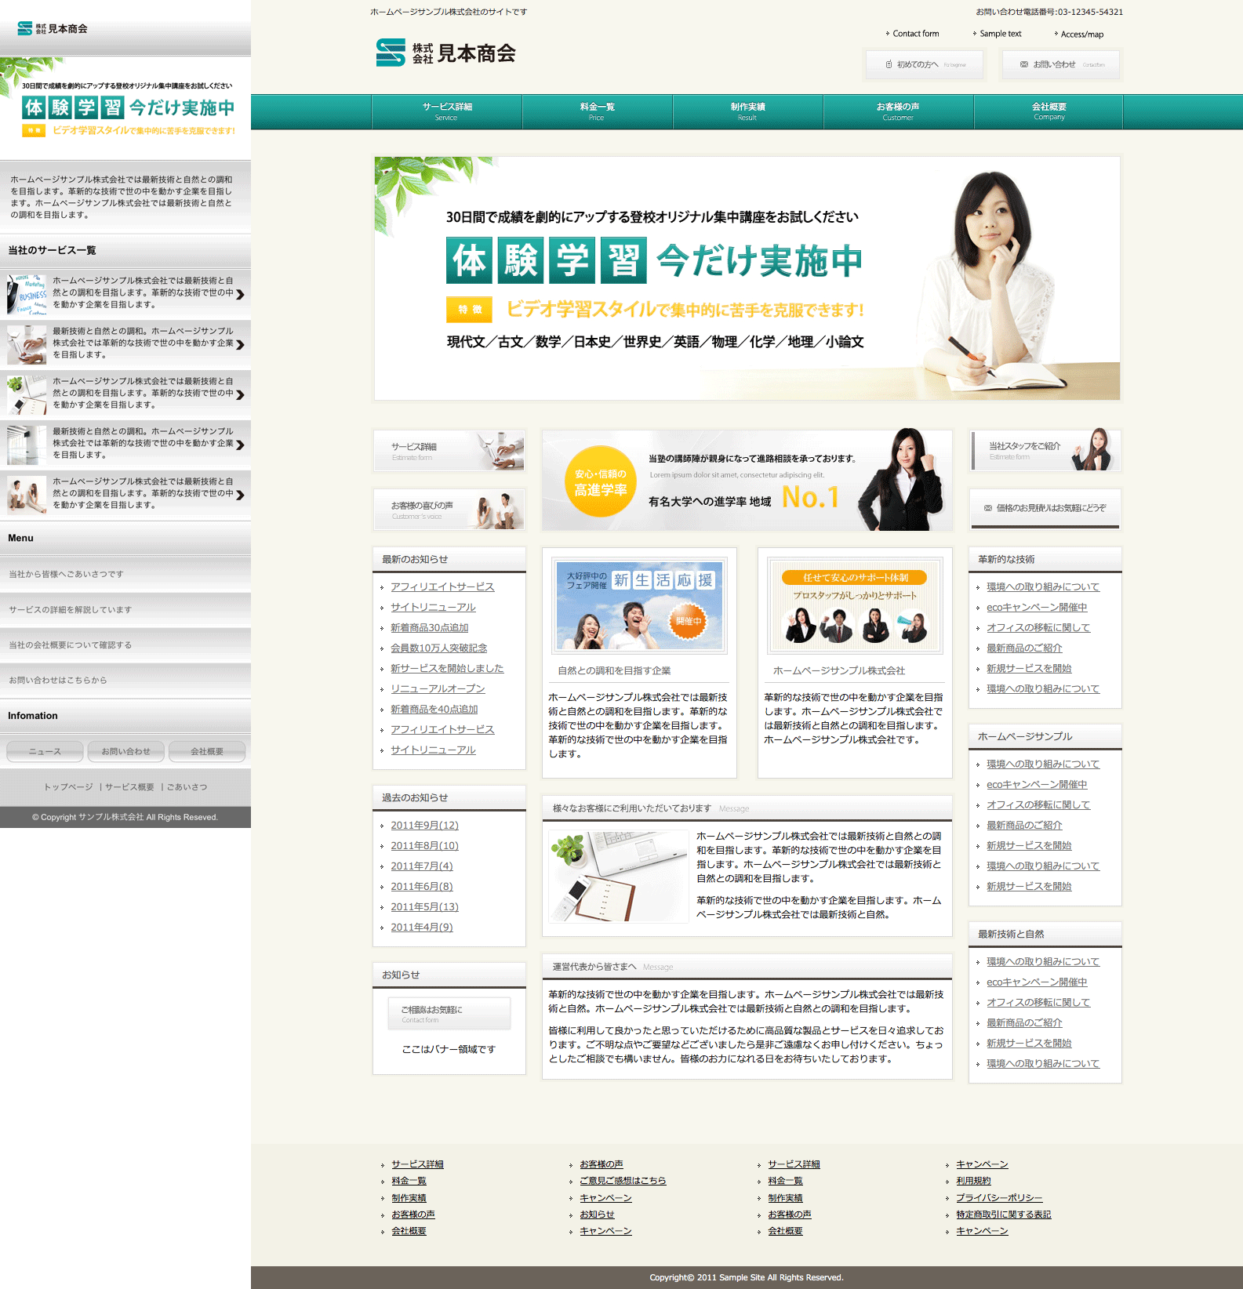Click the document icon on the 初めての方へ button

click(x=889, y=64)
